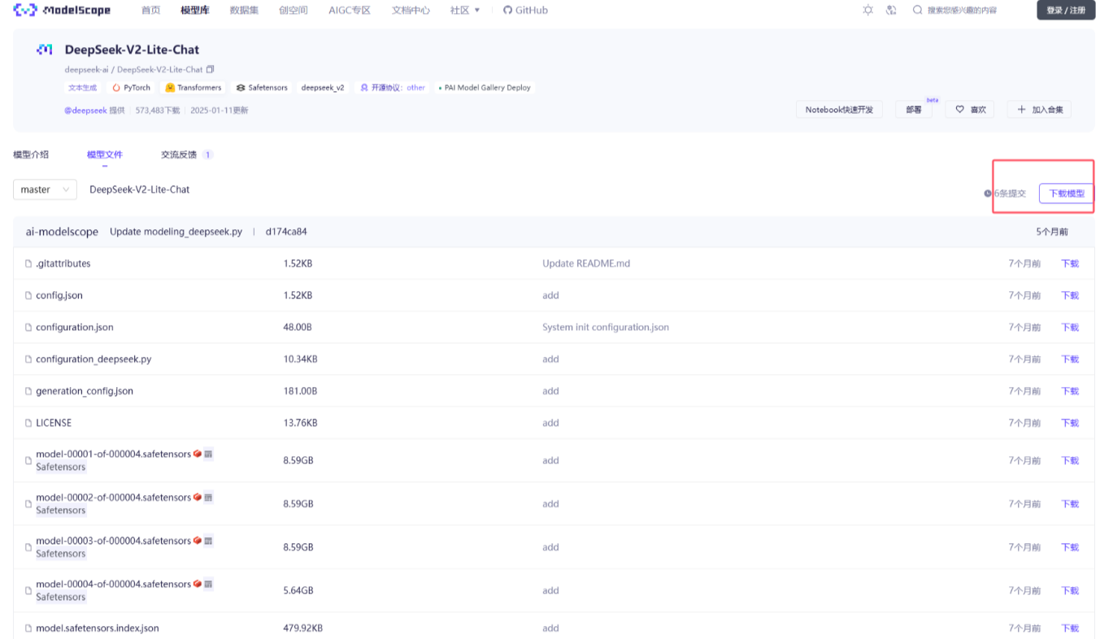Click the clock icon by 6条提交 commits
This screenshot has width=1100, height=639.
[x=988, y=193]
